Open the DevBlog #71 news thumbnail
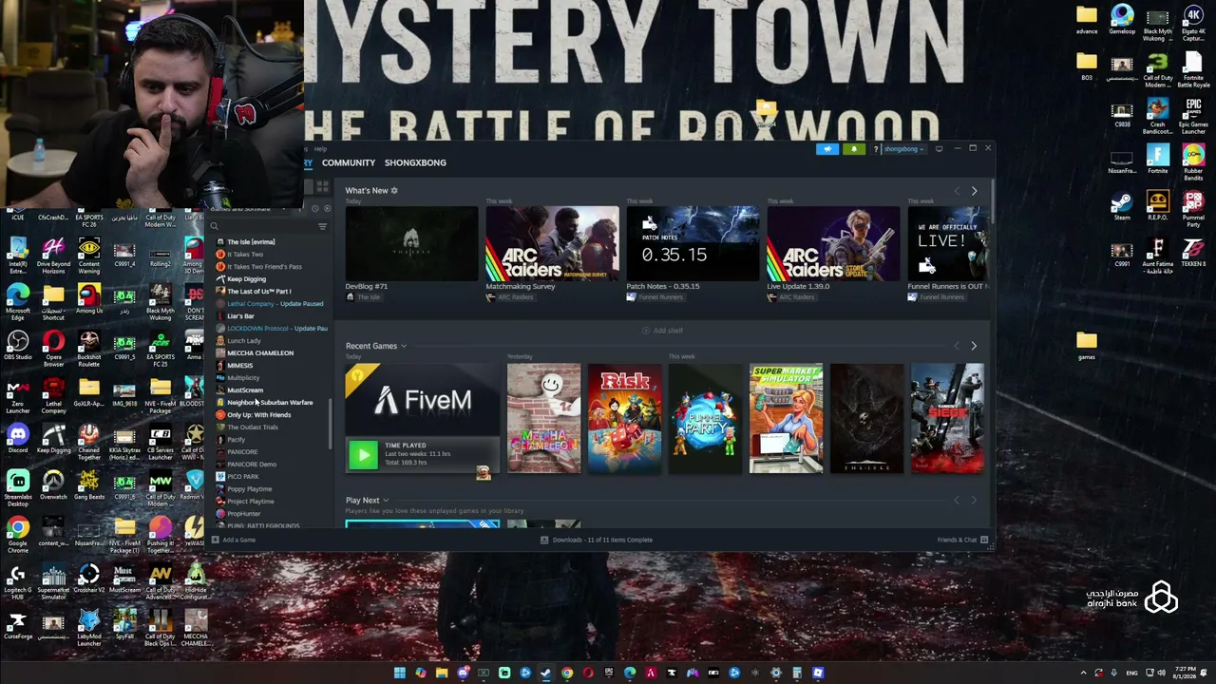Viewport: 1216px width, 684px height. tap(411, 244)
